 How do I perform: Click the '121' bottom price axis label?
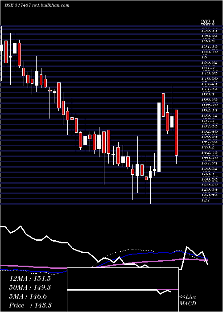(205, 201)
